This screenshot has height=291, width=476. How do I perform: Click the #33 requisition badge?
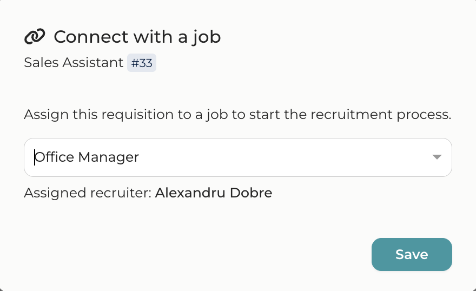(x=142, y=63)
